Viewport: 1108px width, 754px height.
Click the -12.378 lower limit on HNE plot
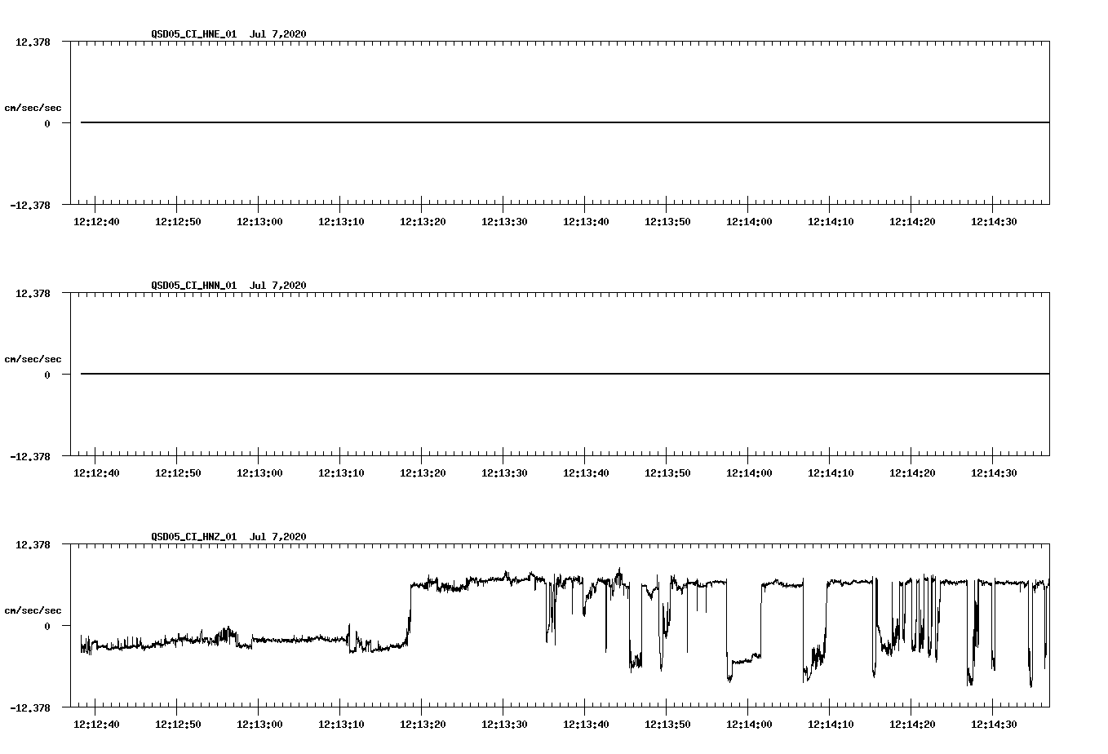(x=31, y=205)
